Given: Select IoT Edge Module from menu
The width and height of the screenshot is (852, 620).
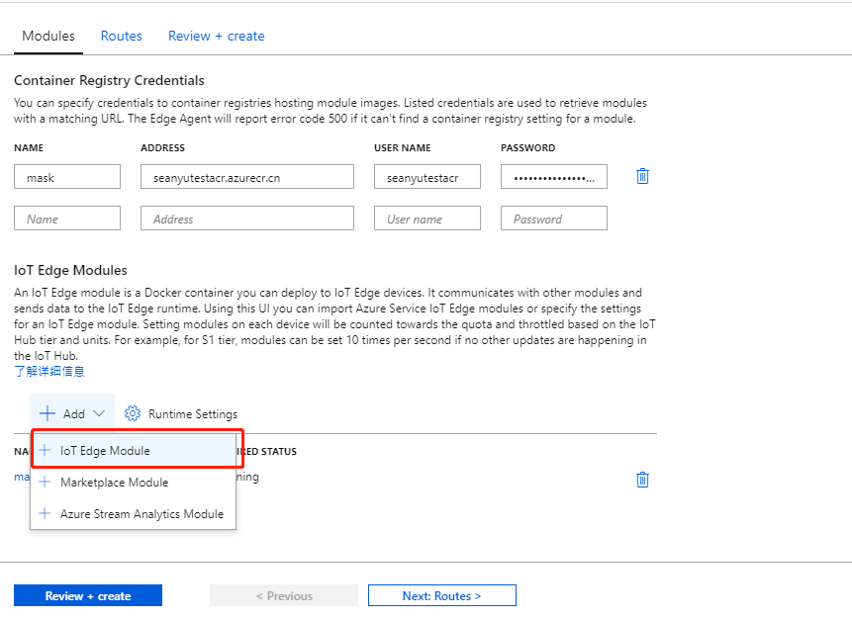Looking at the screenshot, I should click(x=105, y=451).
